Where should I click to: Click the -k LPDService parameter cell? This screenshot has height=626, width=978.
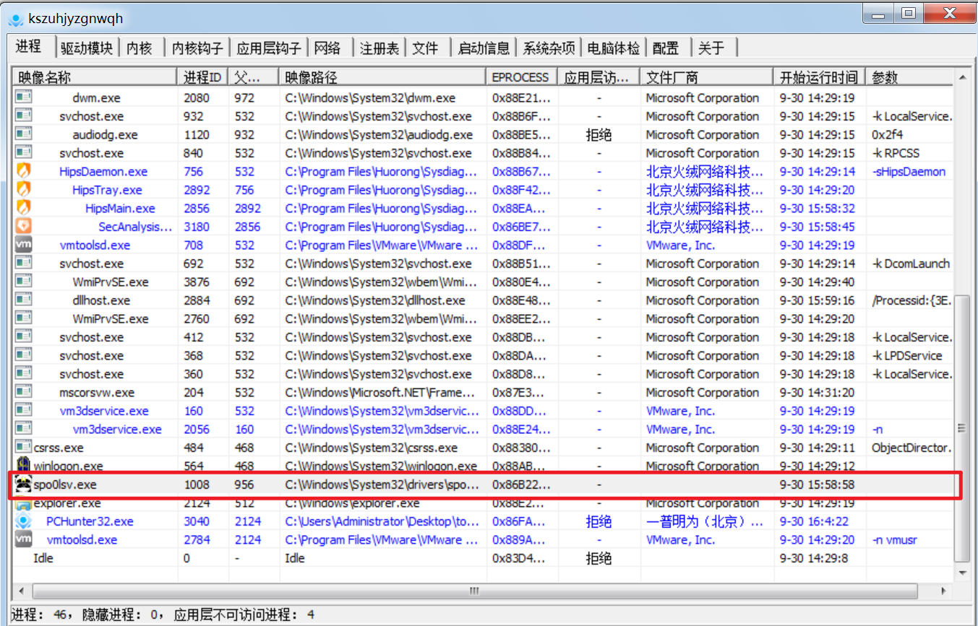pyautogui.click(x=907, y=355)
